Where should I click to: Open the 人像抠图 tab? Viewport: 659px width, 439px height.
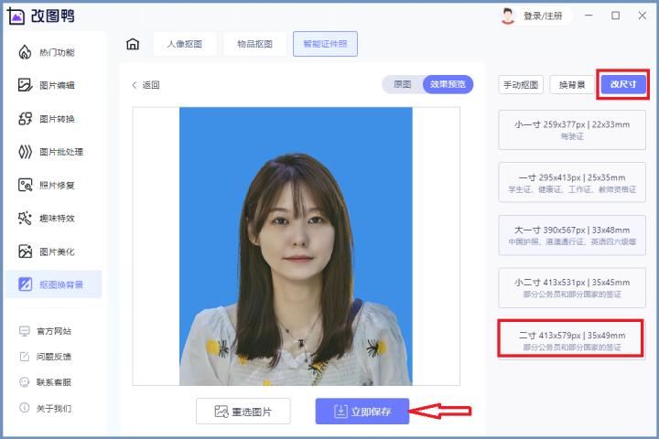(x=185, y=44)
